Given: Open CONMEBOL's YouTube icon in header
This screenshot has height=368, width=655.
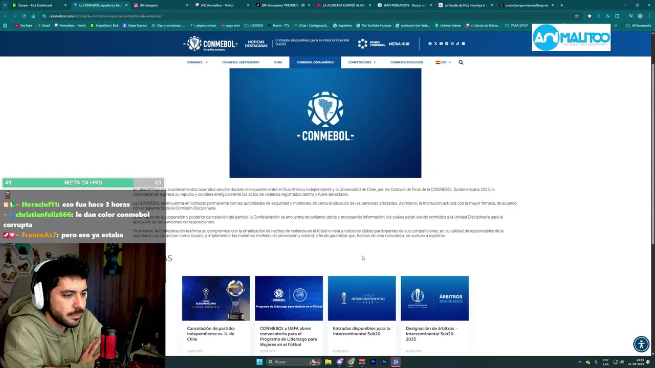Looking at the screenshot, I should (441, 43).
